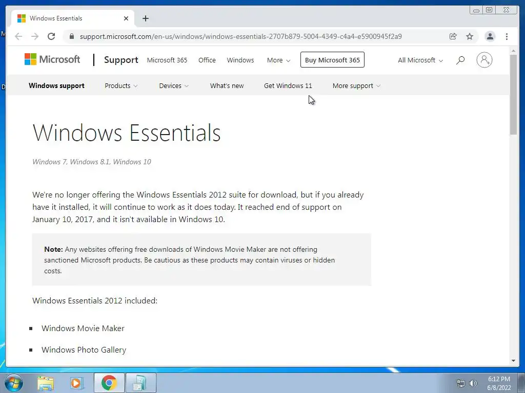View site info via the padlock icon
Viewport: 525px width, 393px height.
point(71,36)
